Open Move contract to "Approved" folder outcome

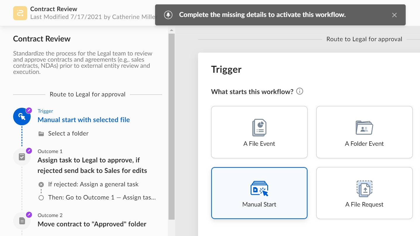click(92, 224)
